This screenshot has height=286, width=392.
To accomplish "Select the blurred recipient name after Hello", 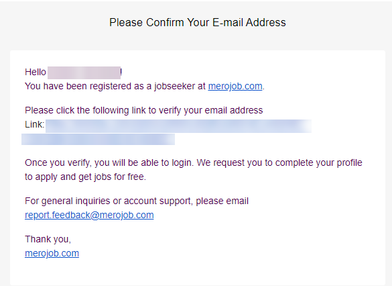I will (84, 73).
